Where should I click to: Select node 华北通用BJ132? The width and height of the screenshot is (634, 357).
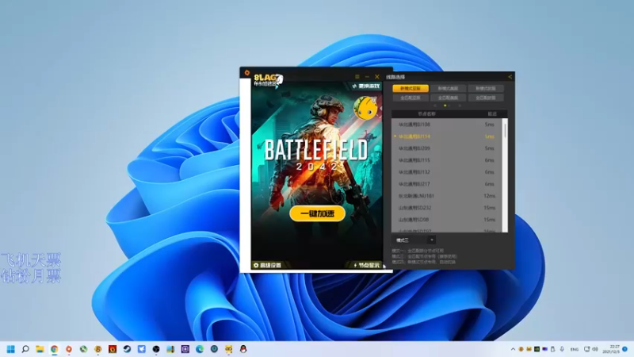pyautogui.click(x=446, y=172)
